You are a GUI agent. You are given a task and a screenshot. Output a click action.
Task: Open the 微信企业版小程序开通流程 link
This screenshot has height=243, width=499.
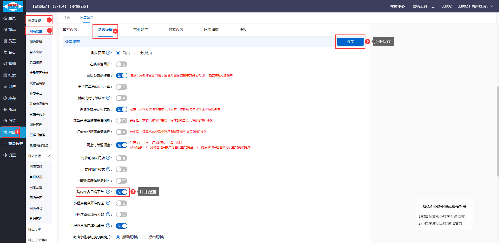[442, 216]
